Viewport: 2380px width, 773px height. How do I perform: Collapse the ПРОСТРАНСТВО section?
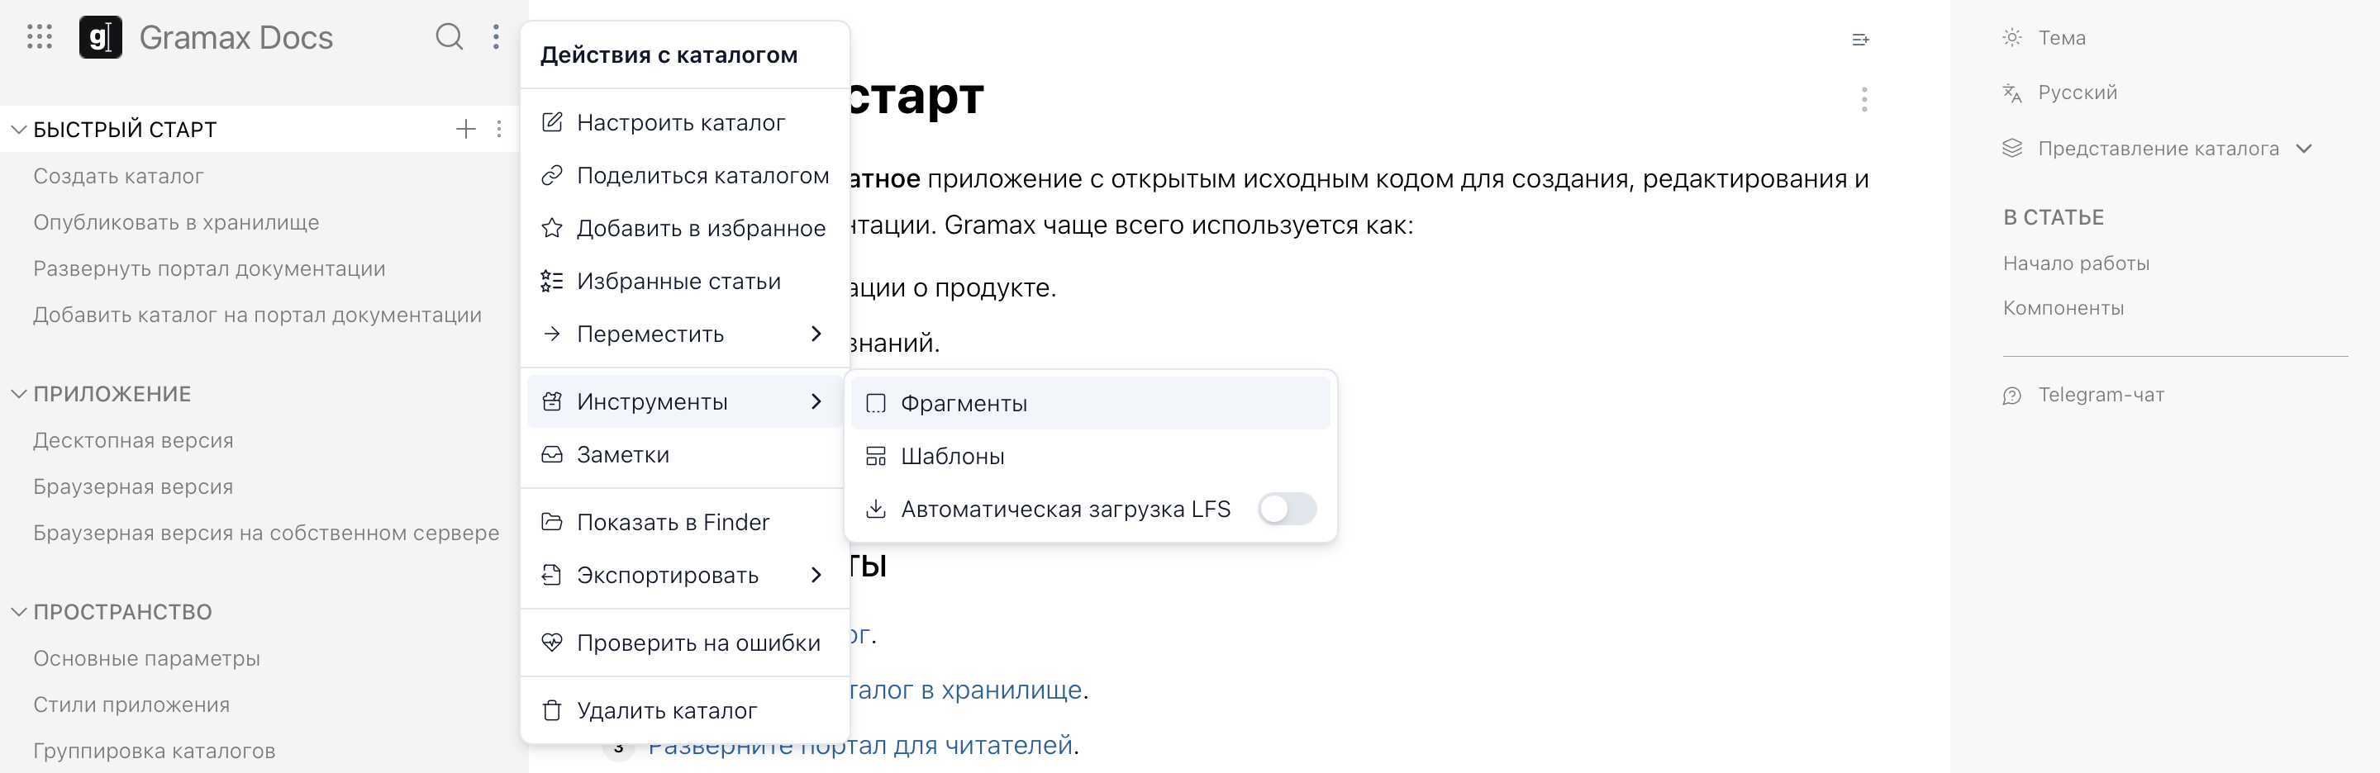(x=18, y=612)
